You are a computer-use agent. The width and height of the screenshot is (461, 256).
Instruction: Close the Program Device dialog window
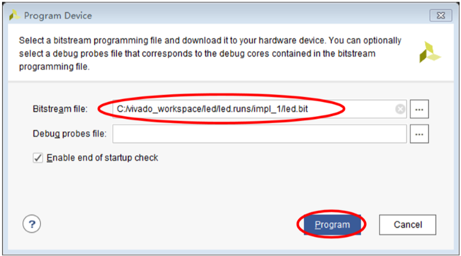[440, 16]
